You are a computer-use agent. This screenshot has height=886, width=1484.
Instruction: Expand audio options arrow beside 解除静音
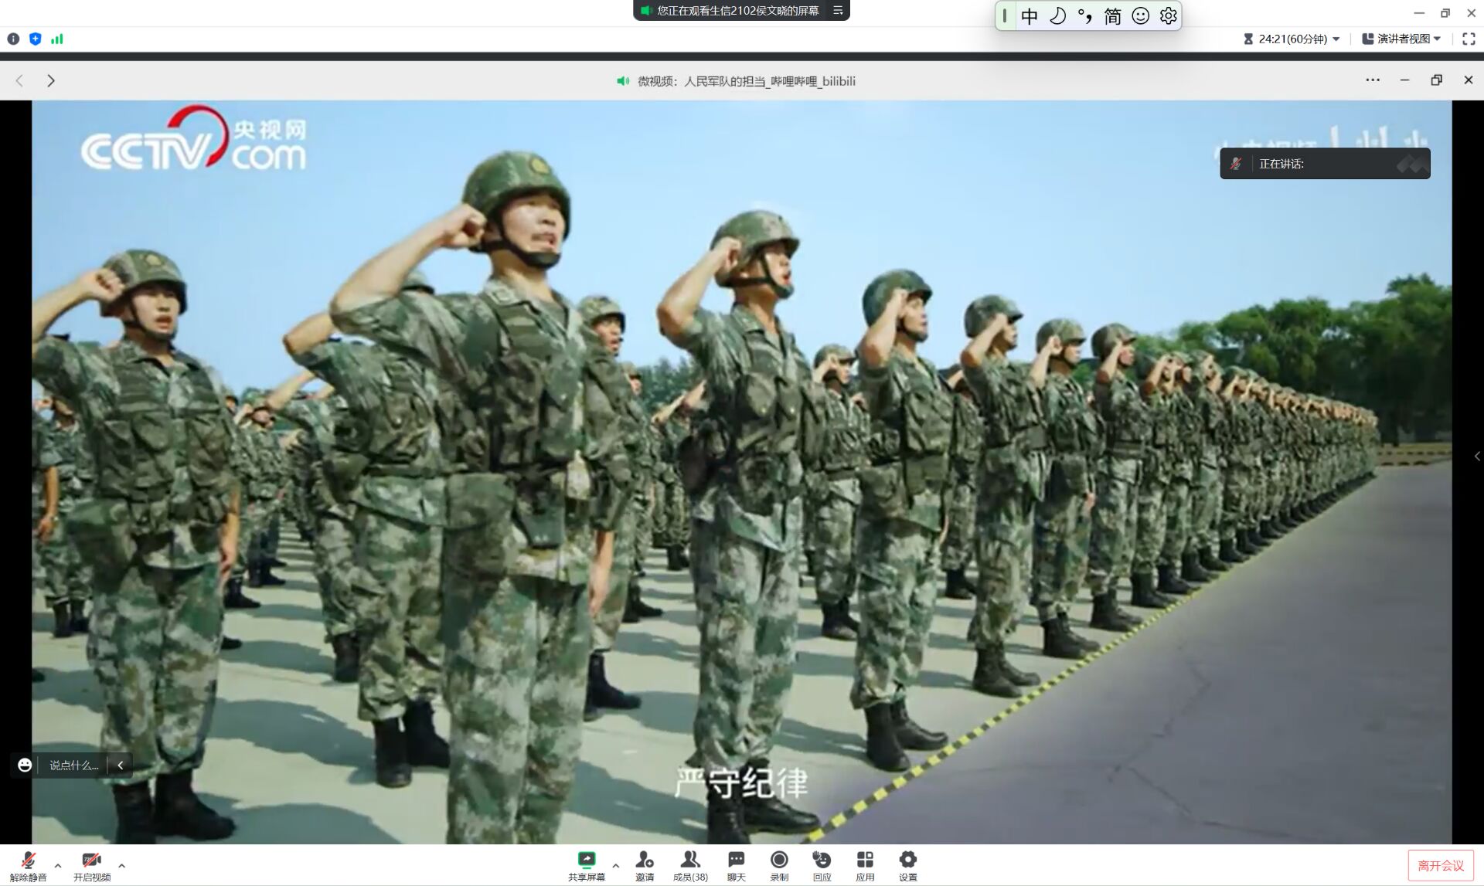click(x=58, y=865)
